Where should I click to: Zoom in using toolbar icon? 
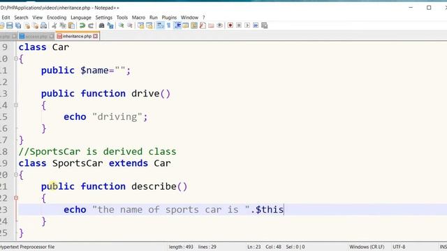tap(121, 26)
